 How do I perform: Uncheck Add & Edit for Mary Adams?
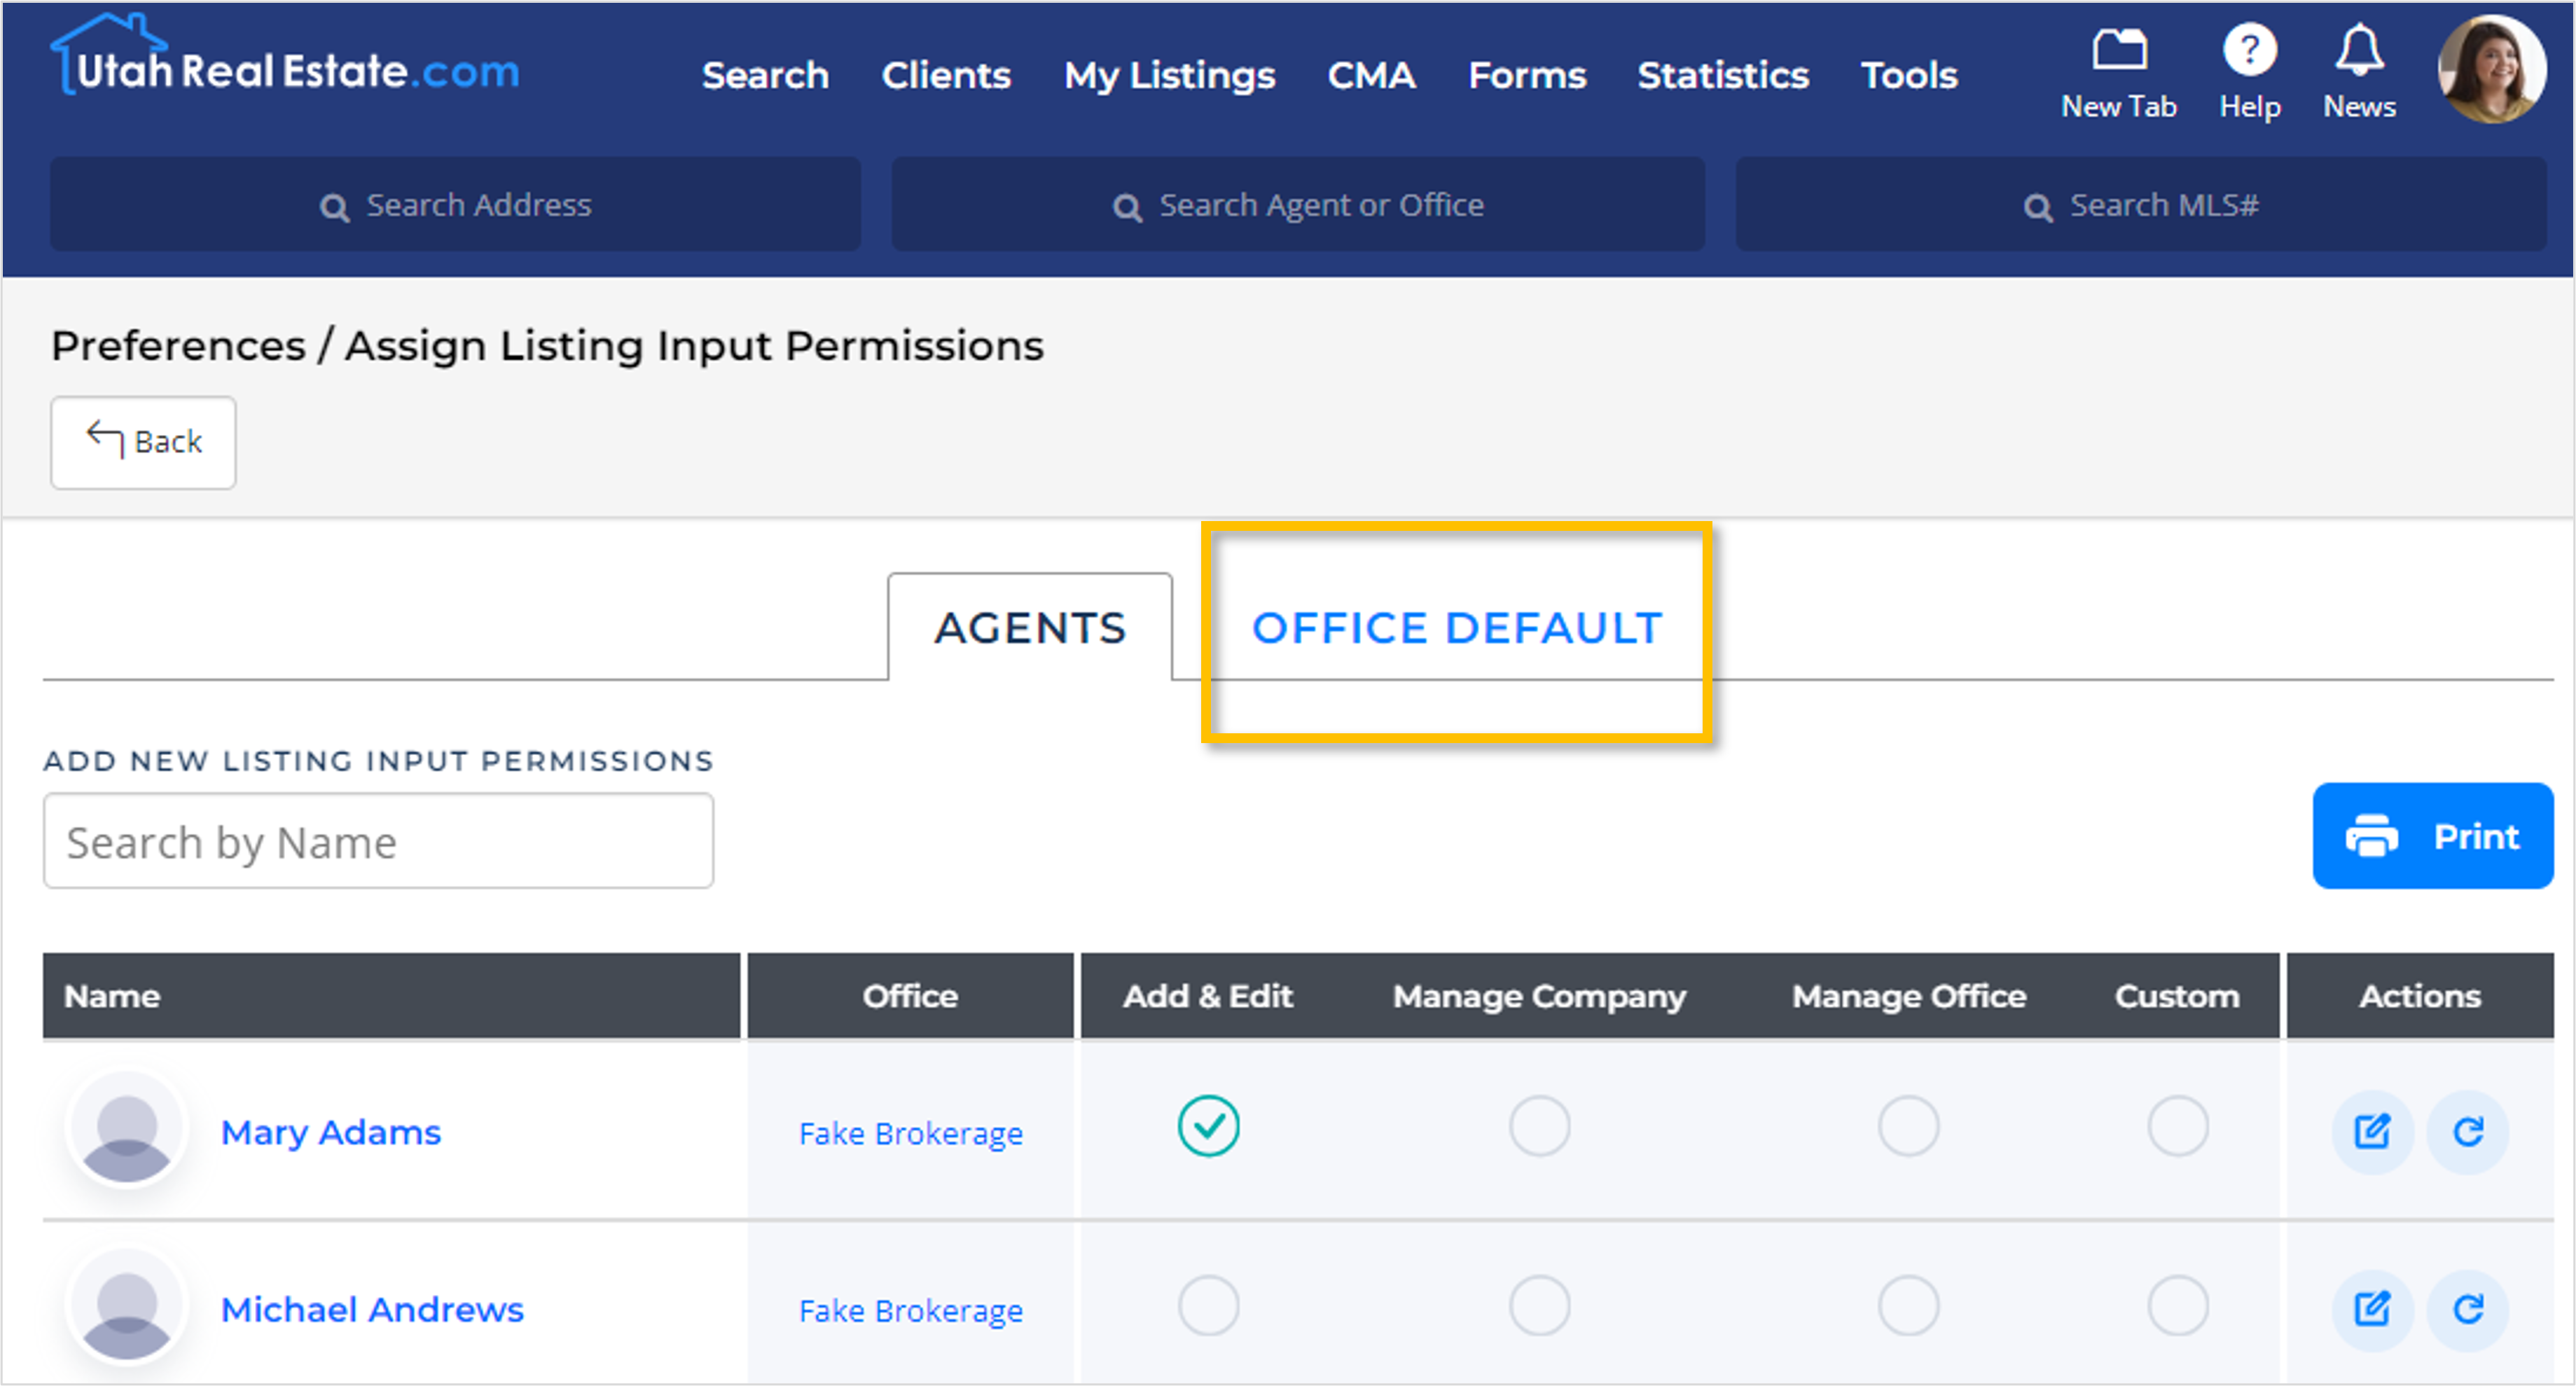[1208, 1126]
